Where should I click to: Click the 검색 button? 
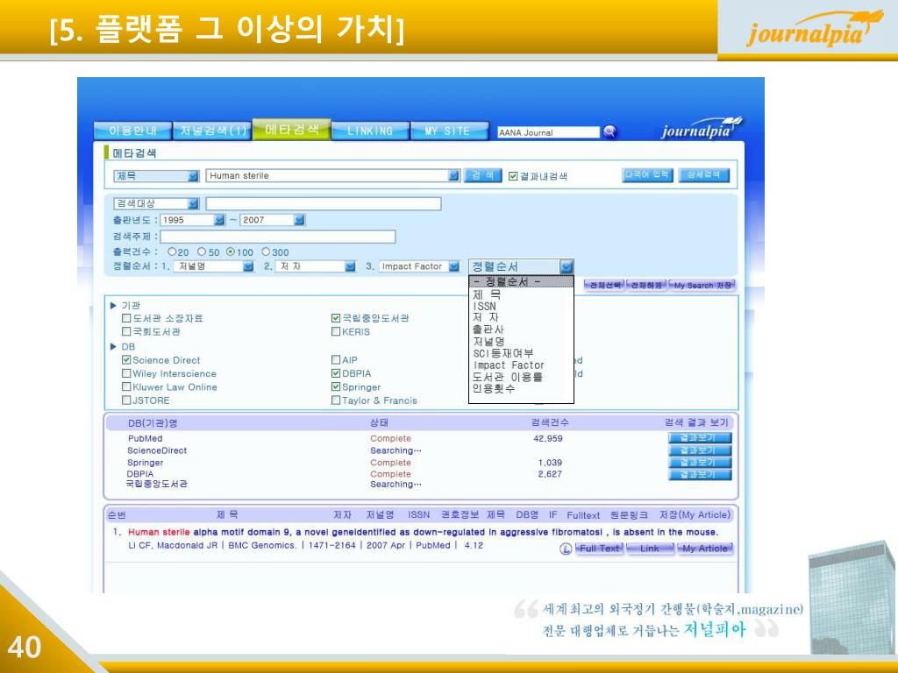point(482,175)
